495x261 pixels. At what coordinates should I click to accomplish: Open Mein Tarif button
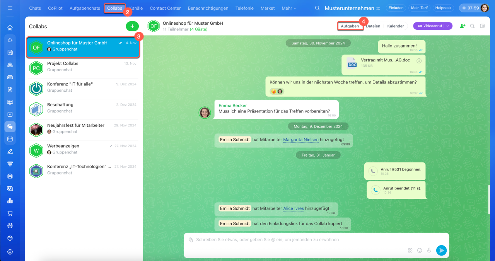tap(419, 8)
